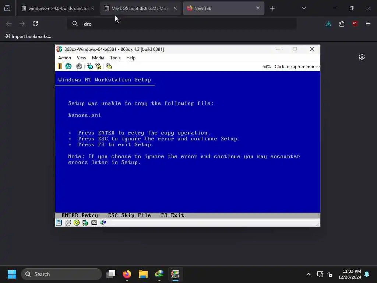
Task: Open the Firefox View icon
Action: pos(7,8)
